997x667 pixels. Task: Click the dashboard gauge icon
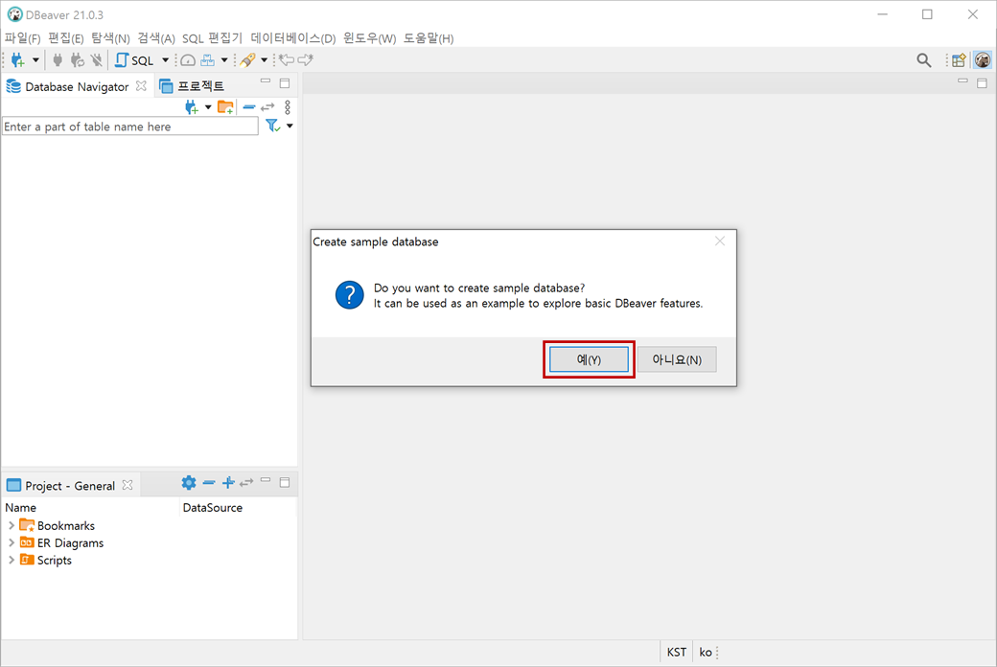pos(188,60)
